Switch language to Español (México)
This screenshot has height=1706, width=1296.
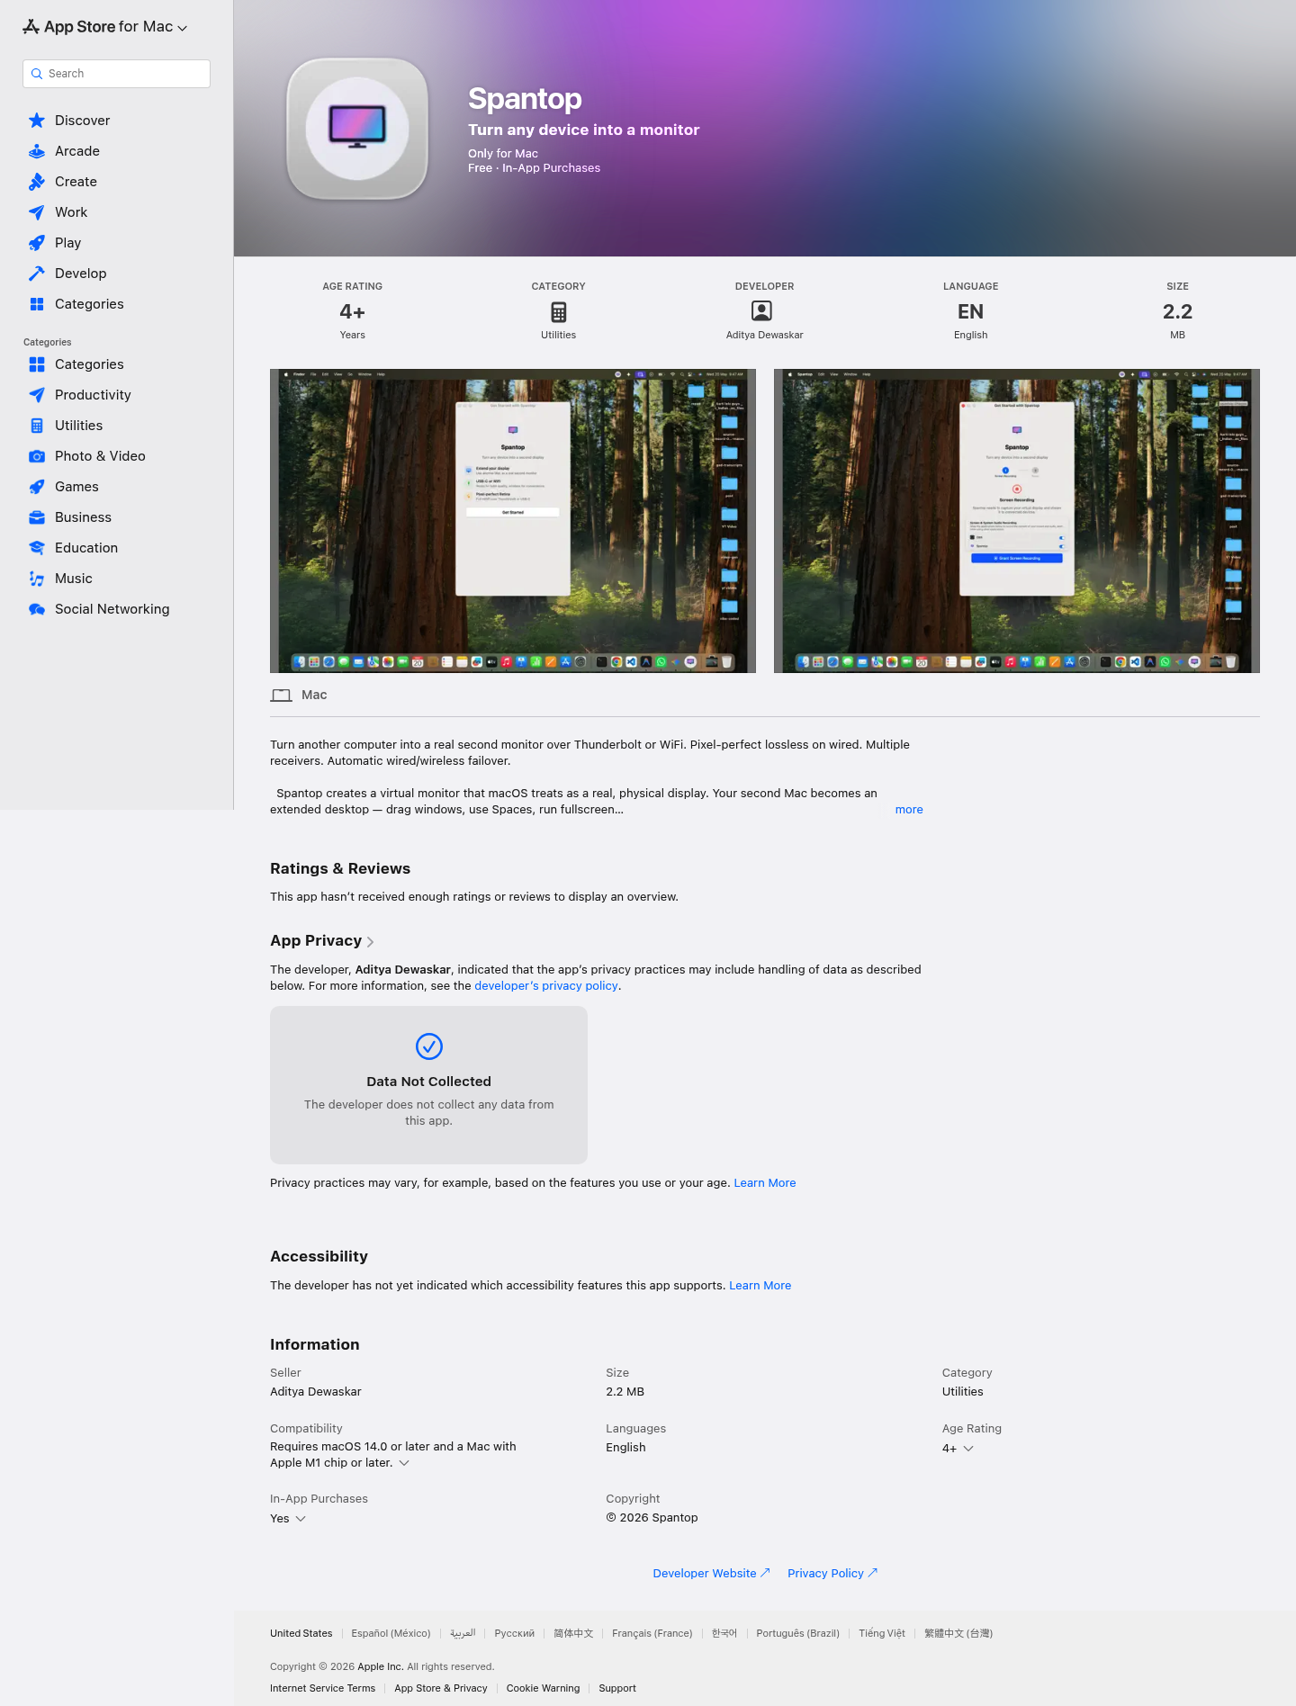(x=391, y=1634)
